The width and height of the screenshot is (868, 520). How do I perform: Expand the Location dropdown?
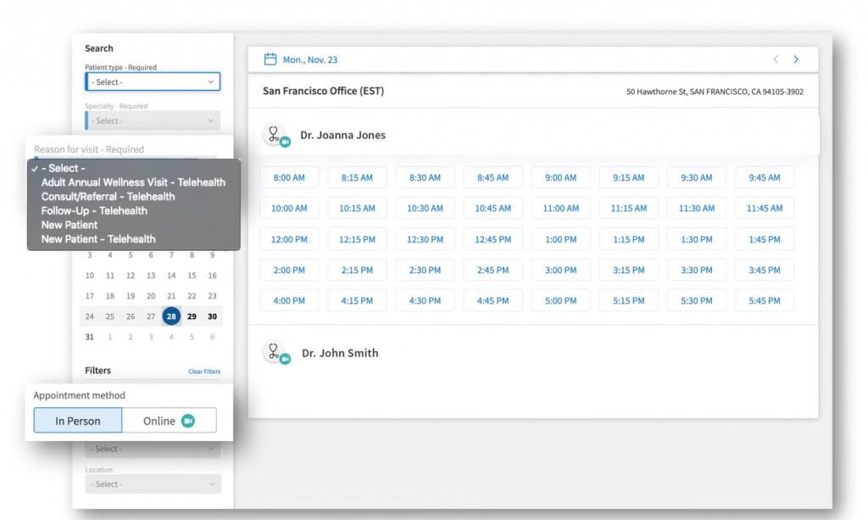tap(153, 484)
